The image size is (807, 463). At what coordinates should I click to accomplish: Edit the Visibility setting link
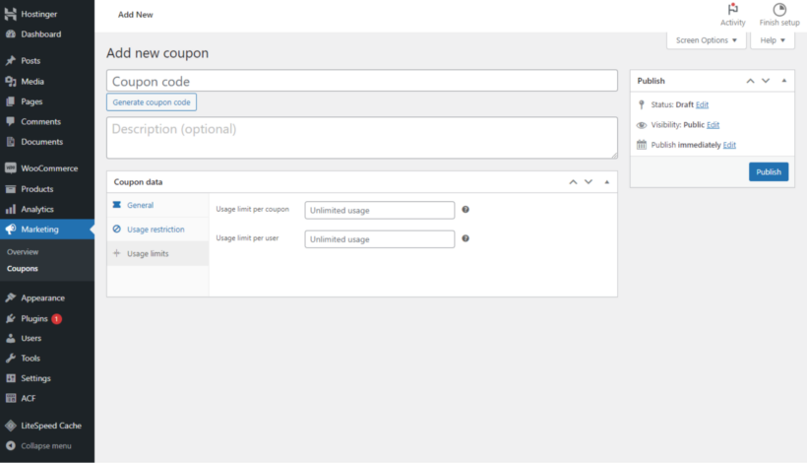(713, 125)
